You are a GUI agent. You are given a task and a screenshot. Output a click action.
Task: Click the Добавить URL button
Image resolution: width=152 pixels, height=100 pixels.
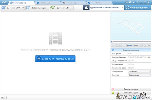point(62,8)
